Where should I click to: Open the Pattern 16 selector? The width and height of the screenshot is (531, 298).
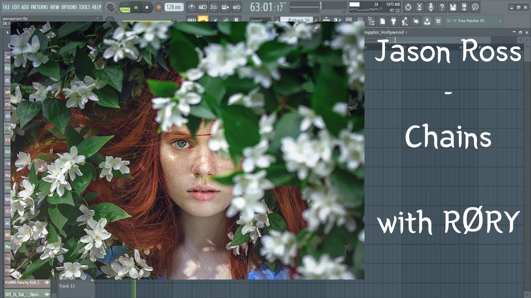297,20
